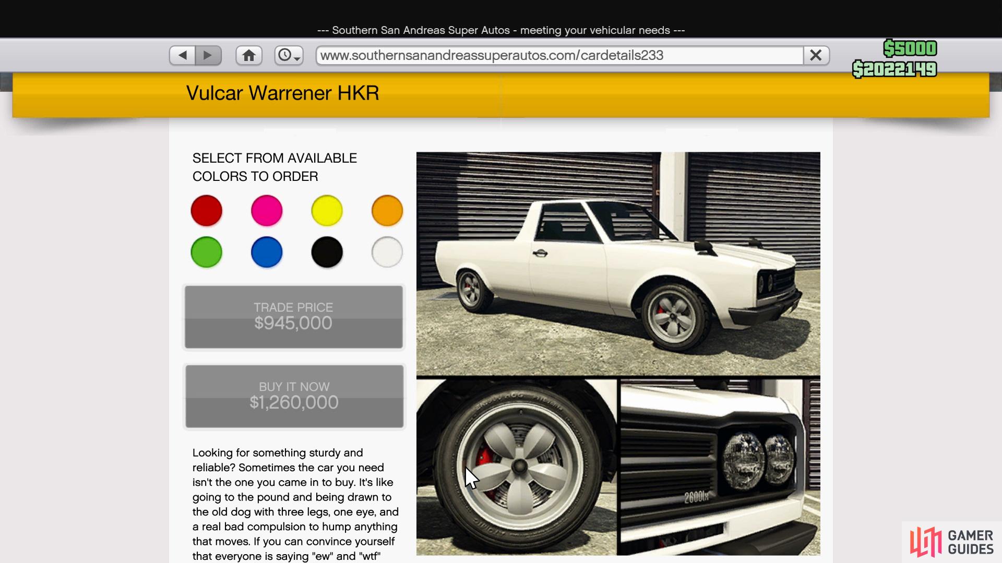
Task: Click the $5000 cash counter
Action: 910,48
